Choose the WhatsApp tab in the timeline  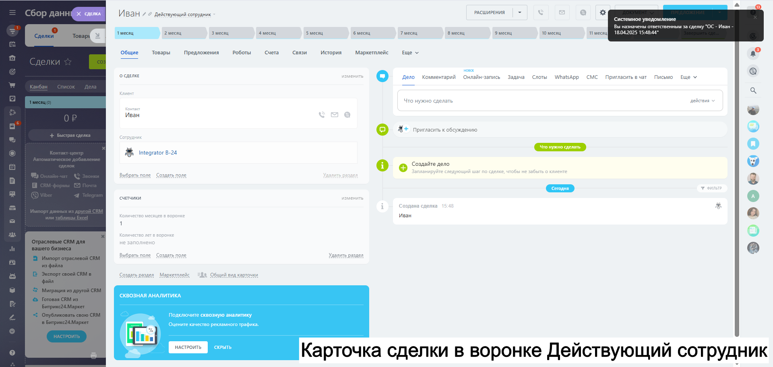tap(566, 77)
